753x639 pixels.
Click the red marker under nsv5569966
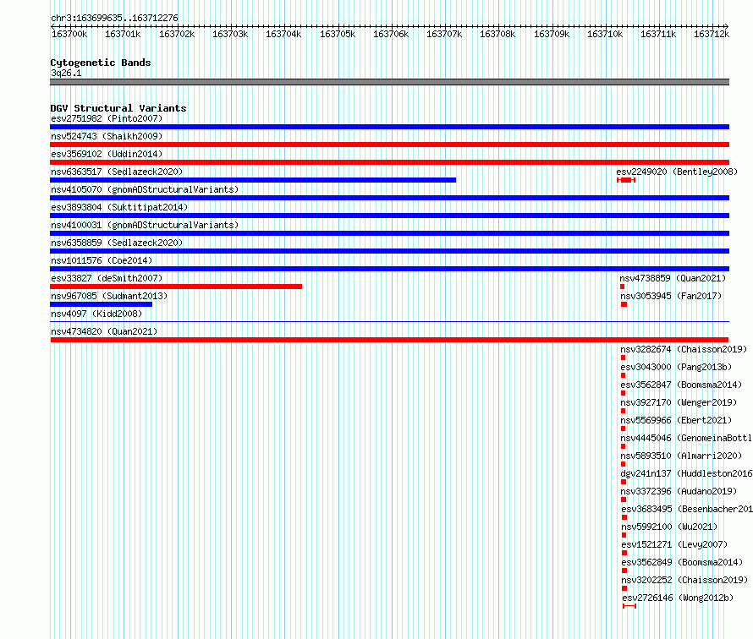pyautogui.click(x=623, y=429)
